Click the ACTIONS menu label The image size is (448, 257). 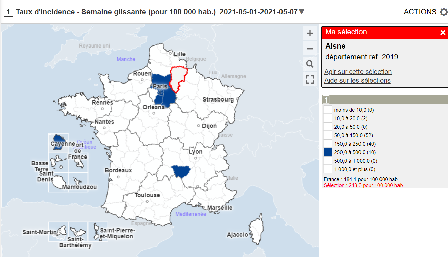(x=420, y=12)
